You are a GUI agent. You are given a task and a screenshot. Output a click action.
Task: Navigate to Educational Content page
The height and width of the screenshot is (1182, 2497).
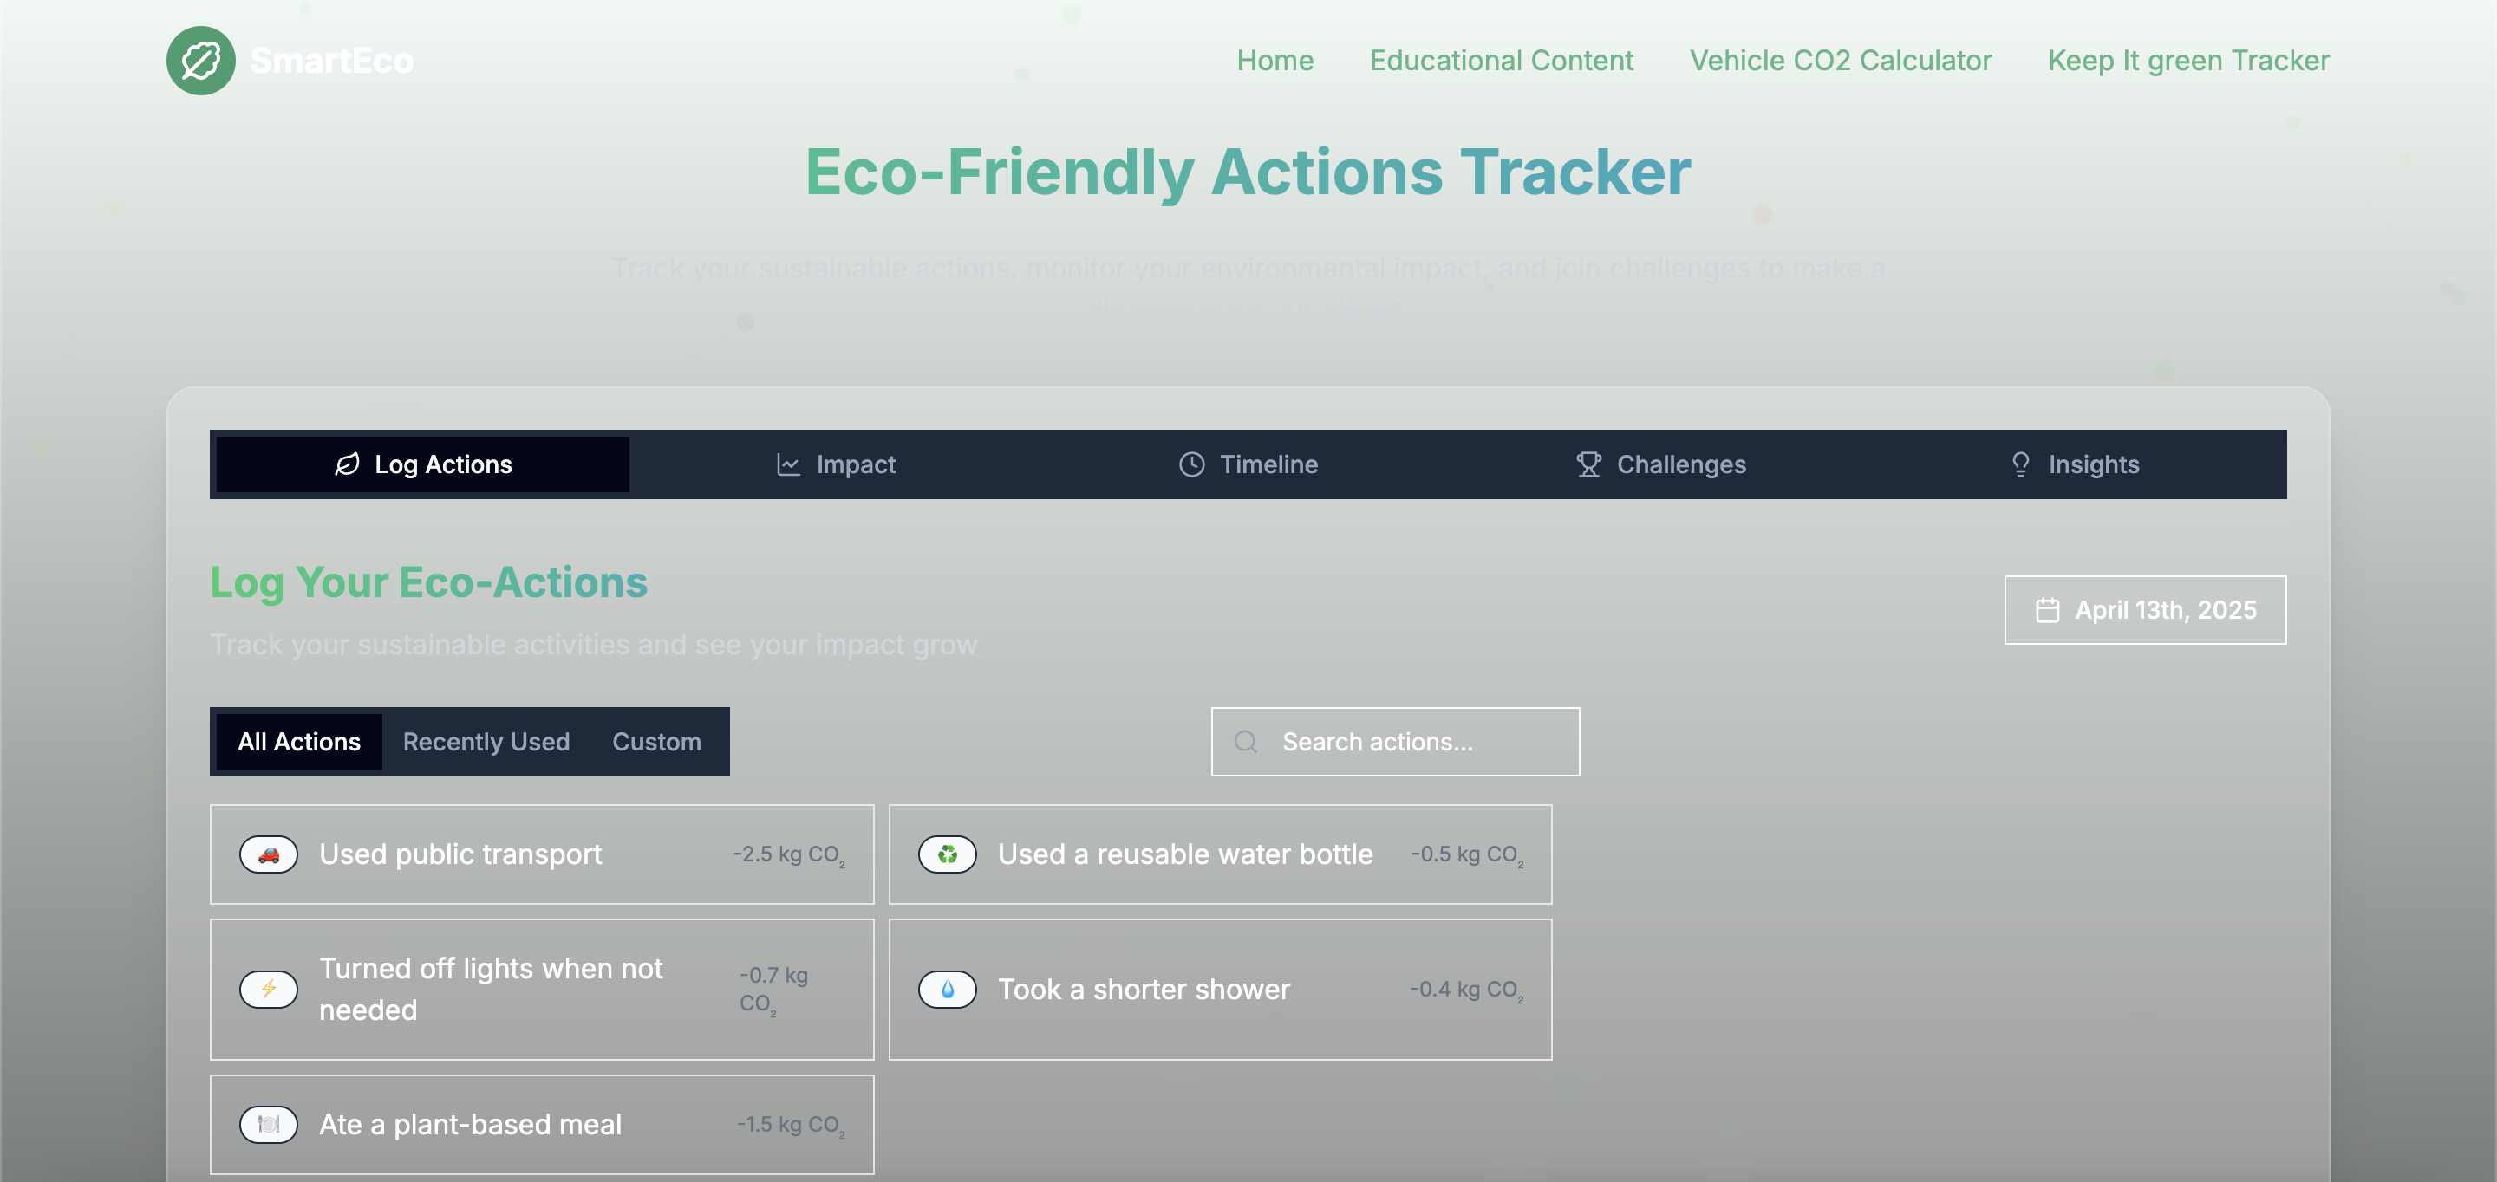(1501, 61)
